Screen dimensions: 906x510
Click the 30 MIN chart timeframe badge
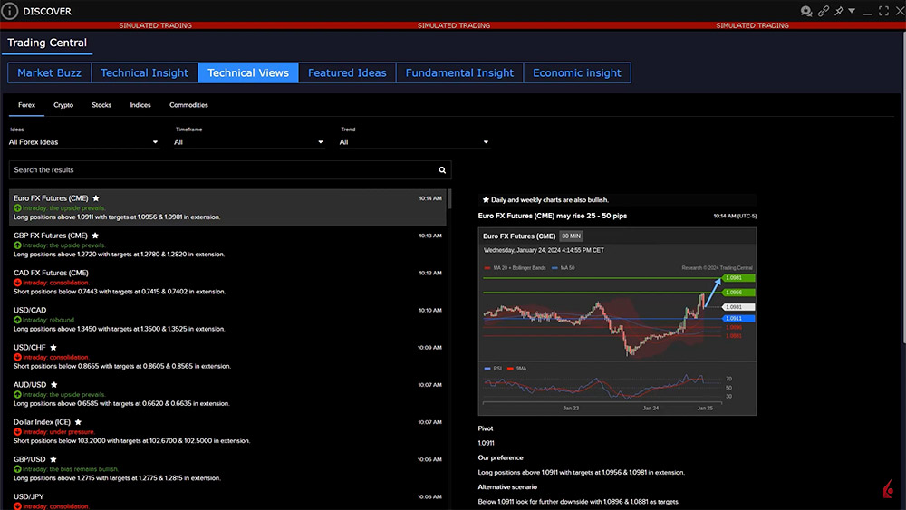(571, 236)
